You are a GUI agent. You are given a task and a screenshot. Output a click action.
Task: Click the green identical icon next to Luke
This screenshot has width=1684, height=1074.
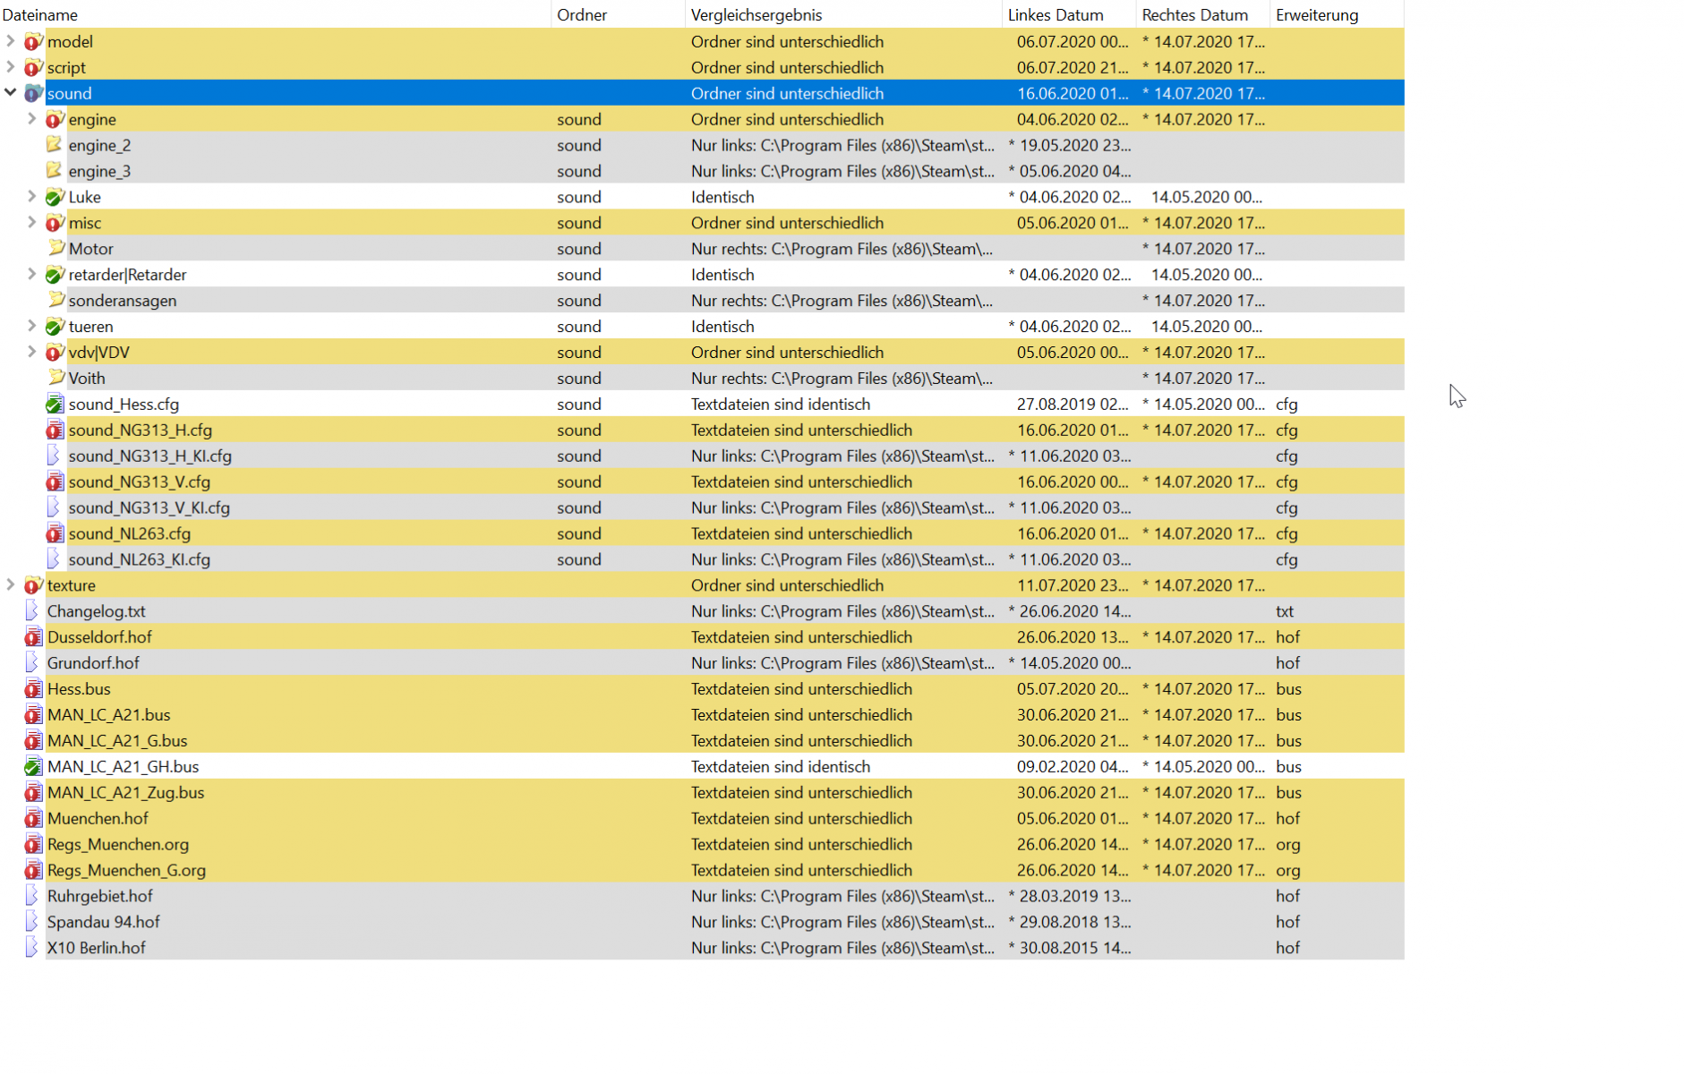pos(55,197)
